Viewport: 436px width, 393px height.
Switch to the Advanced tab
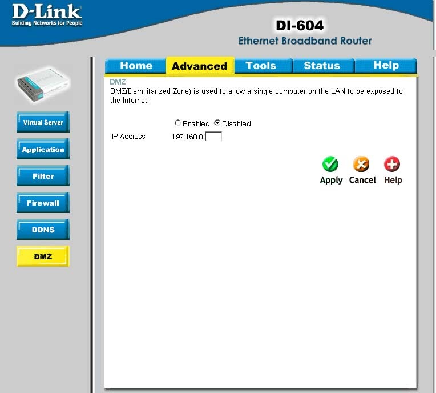200,66
